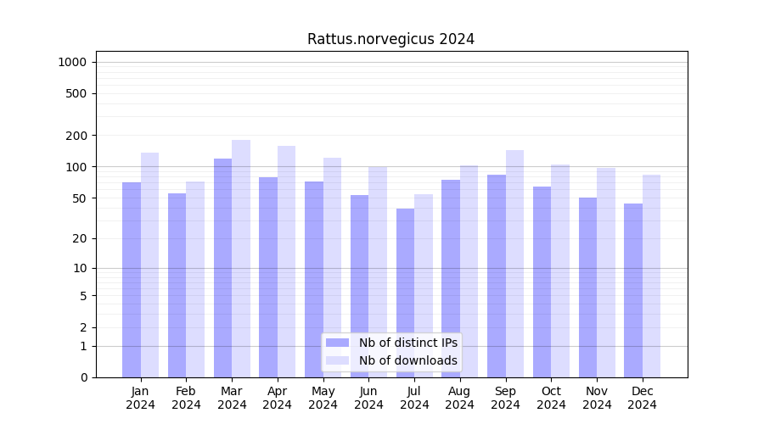The image size is (764, 424).
Task: Select the November downloads bar
Action: 606,272
